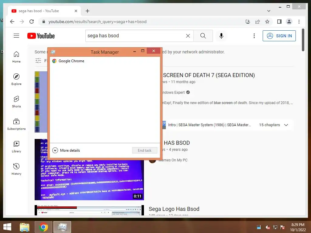This screenshot has width=311, height=233.
Task: Open the Sega Logo Has Bsod thumbnail
Action: [89, 210]
